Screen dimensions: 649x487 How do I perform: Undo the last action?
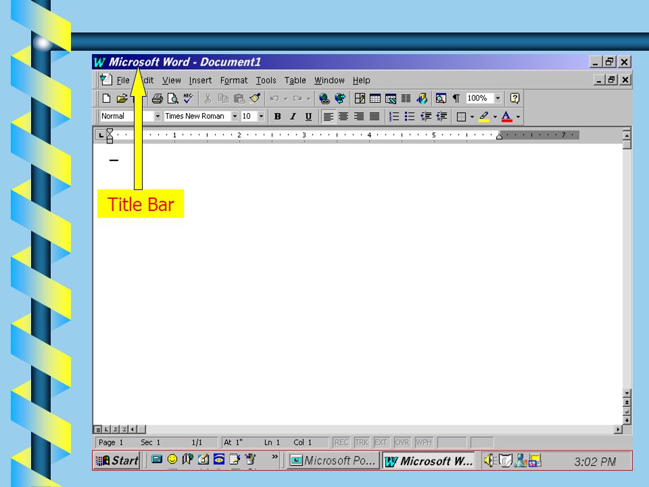274,99
